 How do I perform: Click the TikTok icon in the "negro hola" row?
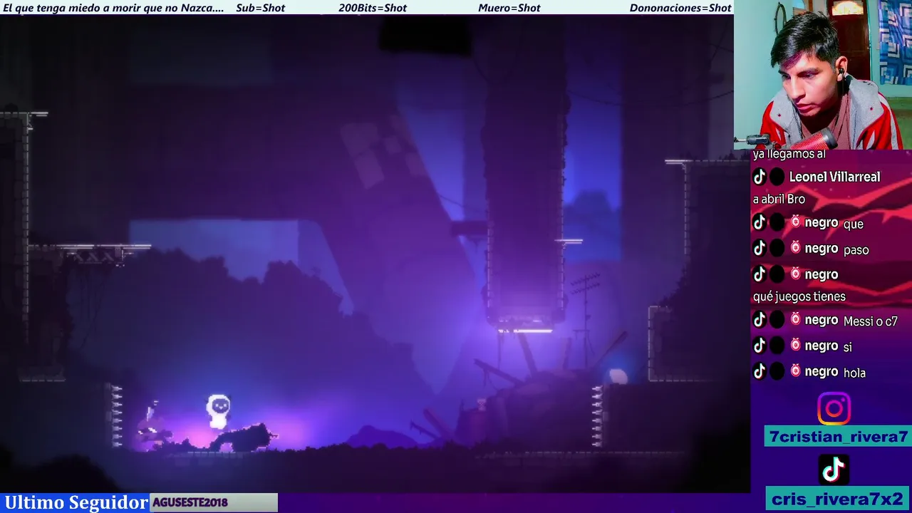(x=760, y=372)
